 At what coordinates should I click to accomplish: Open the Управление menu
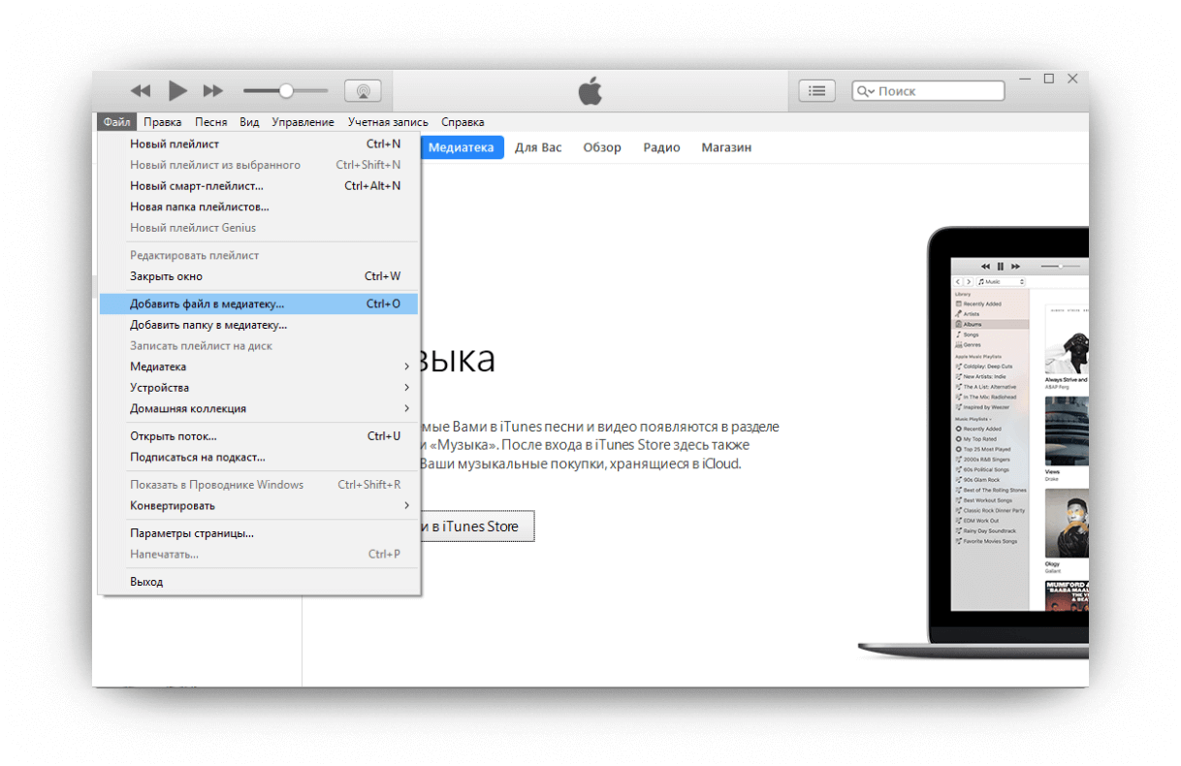[303, 122]
